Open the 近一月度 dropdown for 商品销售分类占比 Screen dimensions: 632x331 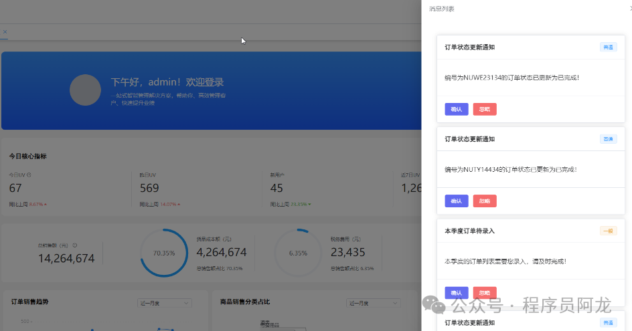coord(373,303)
